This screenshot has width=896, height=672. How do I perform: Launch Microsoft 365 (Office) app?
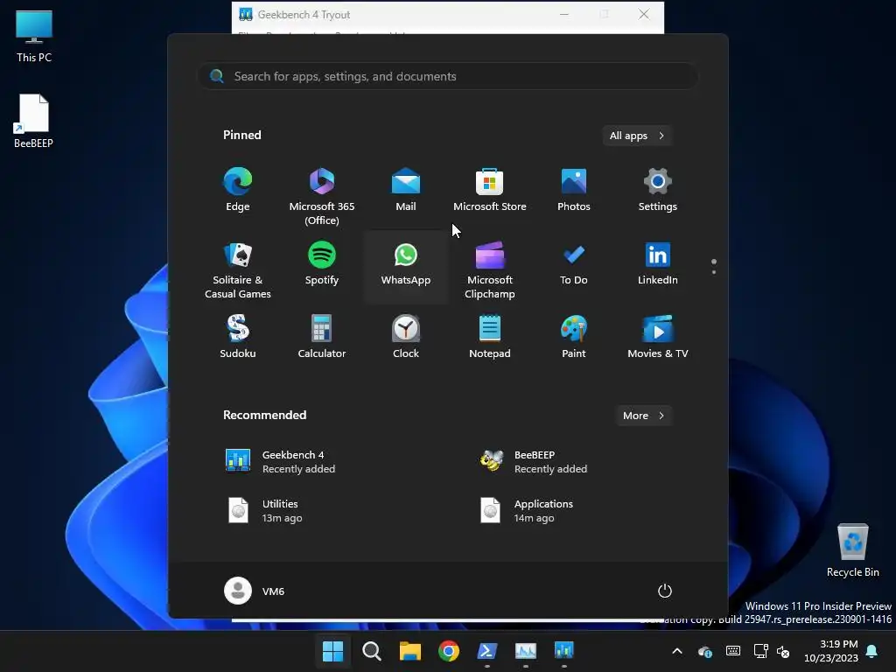(x=322, y=197)
